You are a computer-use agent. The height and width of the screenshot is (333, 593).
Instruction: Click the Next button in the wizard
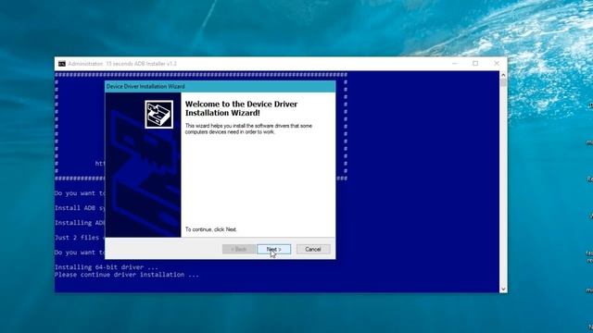(274, 249)
